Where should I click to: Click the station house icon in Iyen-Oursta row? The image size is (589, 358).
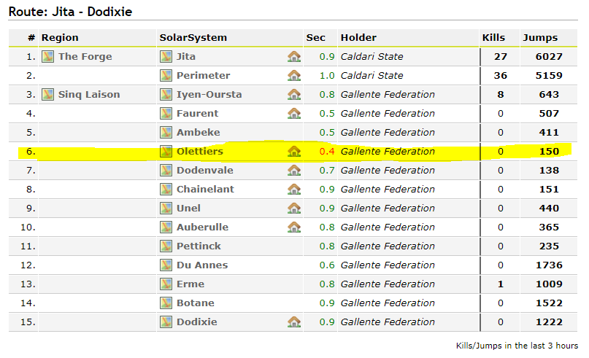click(294, 95)
